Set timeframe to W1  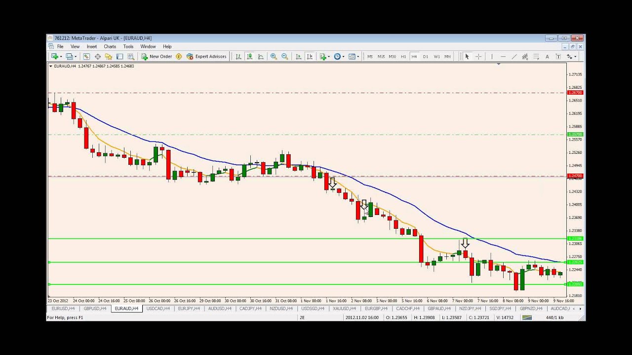[437, 57]
